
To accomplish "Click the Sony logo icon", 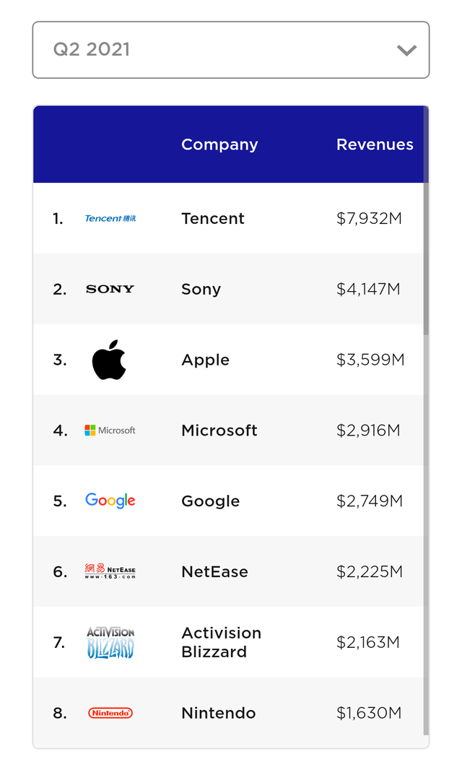I will click(110, 289).
